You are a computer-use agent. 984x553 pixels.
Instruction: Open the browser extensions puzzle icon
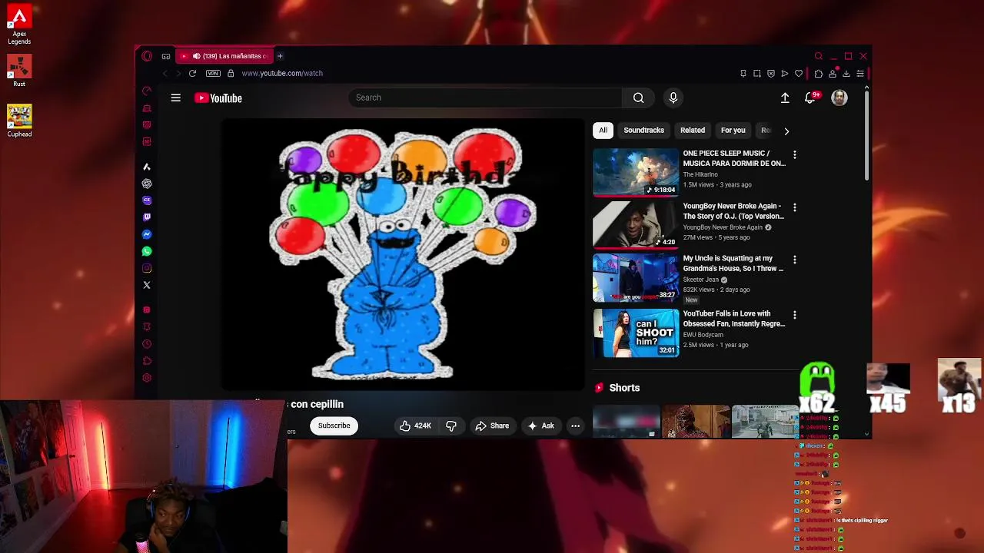818,74
